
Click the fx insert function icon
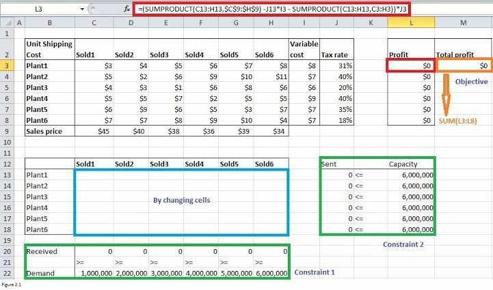(x=126, y=9)
